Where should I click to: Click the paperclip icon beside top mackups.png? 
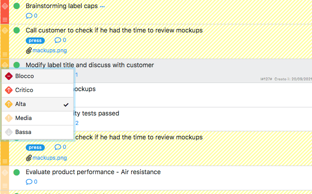point(29,51)
